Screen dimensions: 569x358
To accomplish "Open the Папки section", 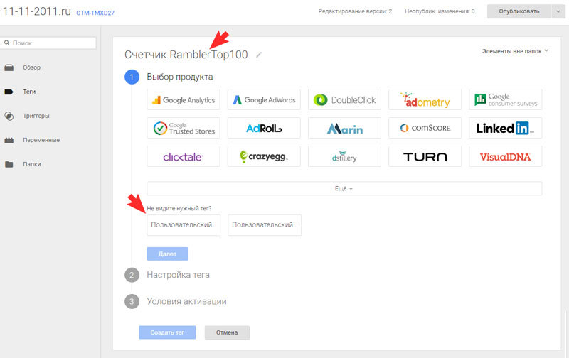I will tap(32, 164).
